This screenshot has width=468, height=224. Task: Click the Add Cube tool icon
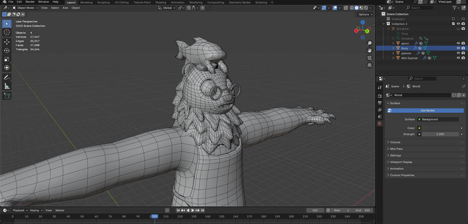pos(7,96)
